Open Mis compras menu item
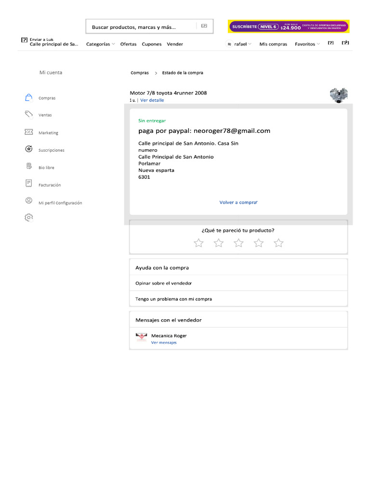Viewport: 370px width, 493px height. [273, 44]
